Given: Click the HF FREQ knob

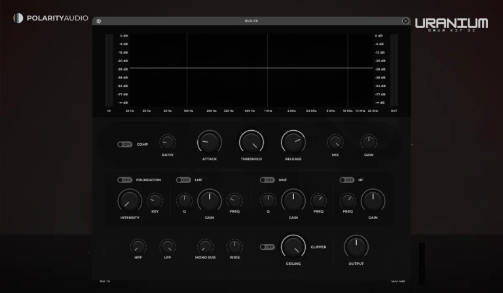Looking at the screenshot, I should point(348,201).
